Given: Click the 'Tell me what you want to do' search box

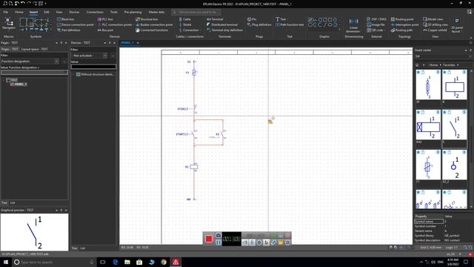Looking at the screenshot, I should [x=196, y=12].
